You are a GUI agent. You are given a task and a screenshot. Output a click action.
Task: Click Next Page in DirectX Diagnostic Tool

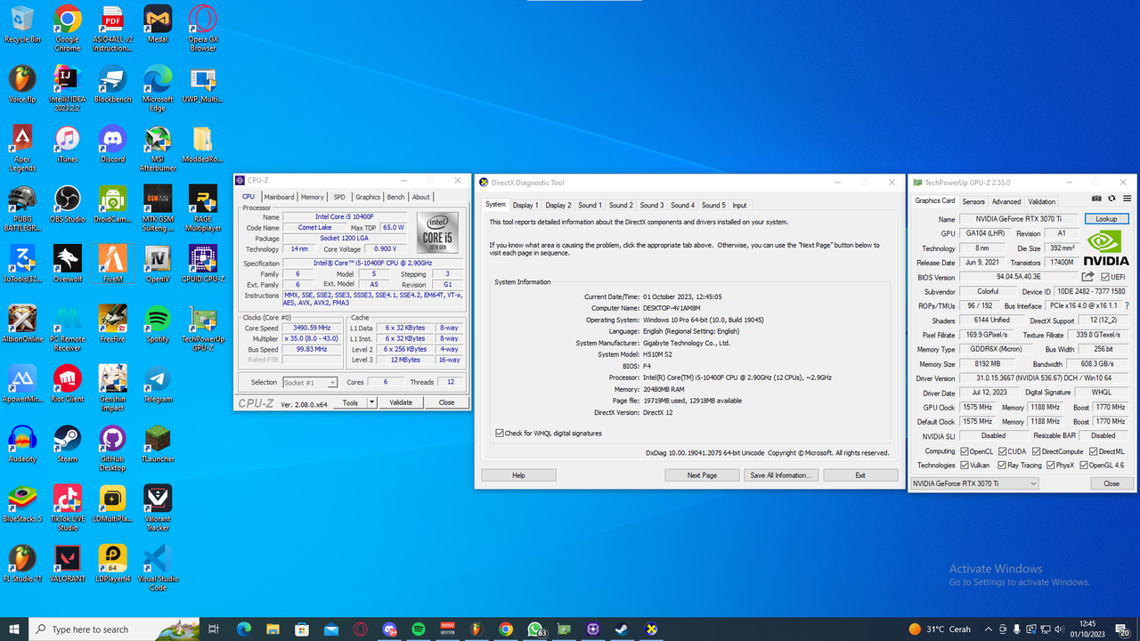pos(702,475)
